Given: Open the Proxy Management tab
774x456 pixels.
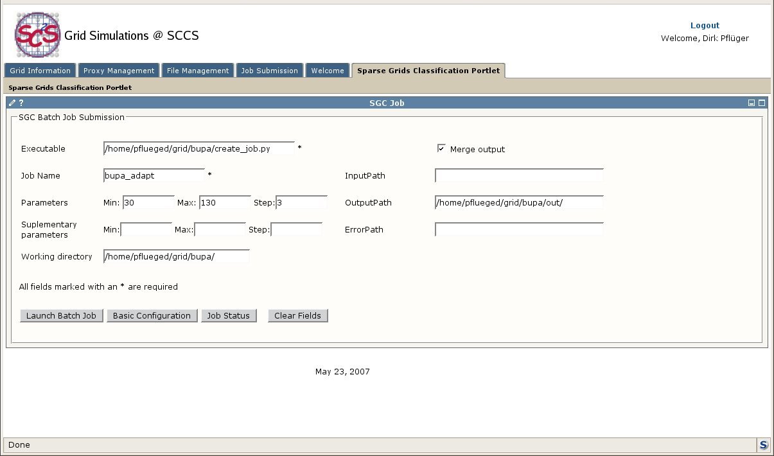Looking at the screenshot, I should pos(119,71).
